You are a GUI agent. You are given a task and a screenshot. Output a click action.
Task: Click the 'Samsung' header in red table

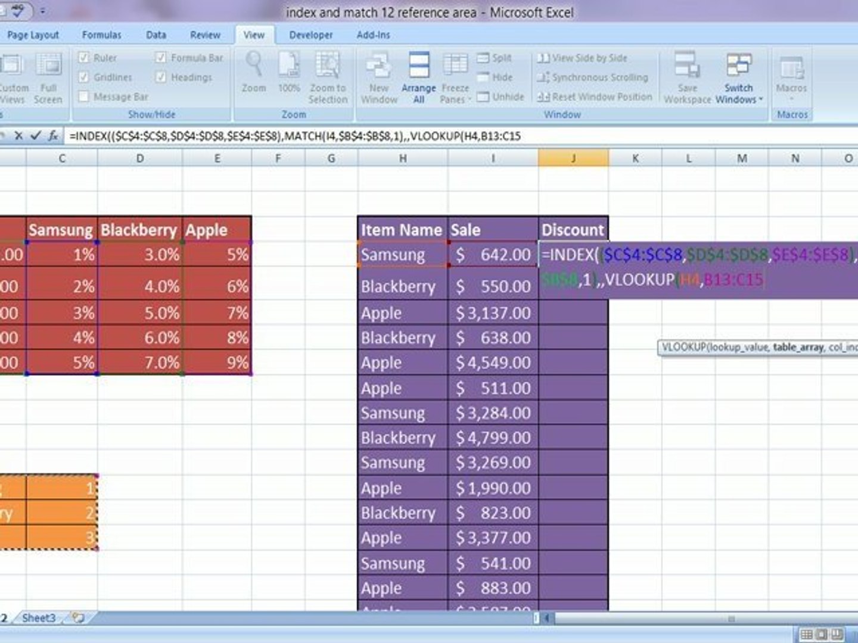(61, 229)
